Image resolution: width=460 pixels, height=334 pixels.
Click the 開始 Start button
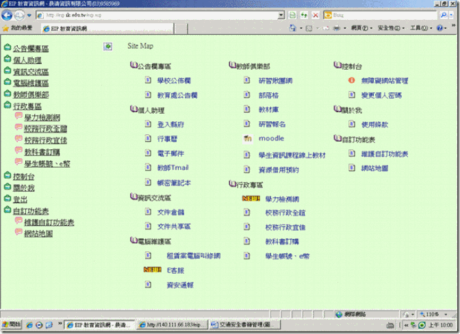click(x=12, y=324)
